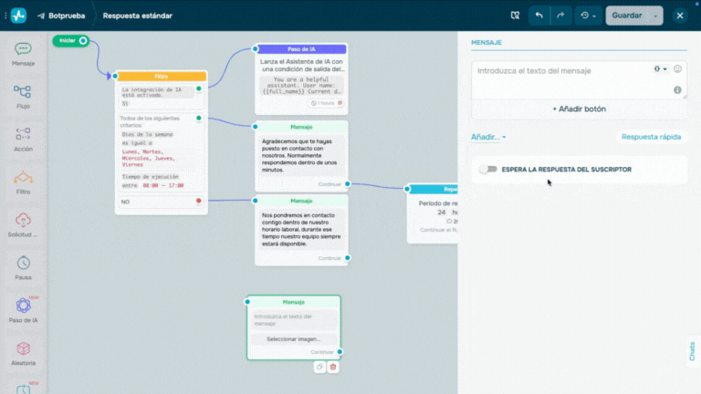Click the undo arrow icon

click(539, 16)
